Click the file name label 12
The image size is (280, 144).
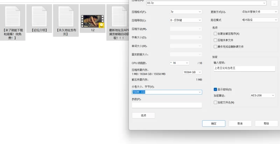pyautogui.click(x=92, y=30)
